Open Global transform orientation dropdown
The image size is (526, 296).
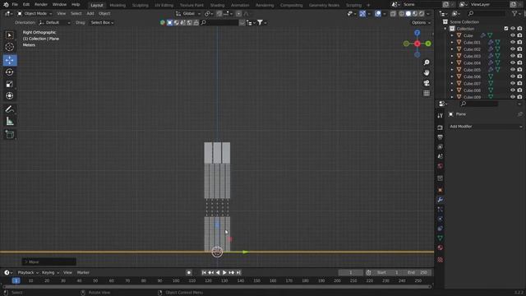(188, 14)
